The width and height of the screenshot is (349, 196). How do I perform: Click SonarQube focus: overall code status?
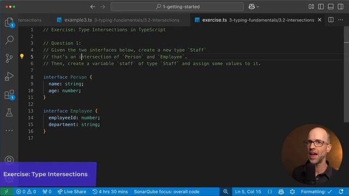pyautogui.click(x=166, y=192)
